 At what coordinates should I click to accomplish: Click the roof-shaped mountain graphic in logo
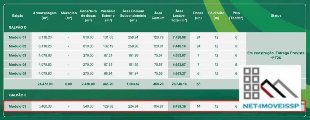click(x=280, y=88)
